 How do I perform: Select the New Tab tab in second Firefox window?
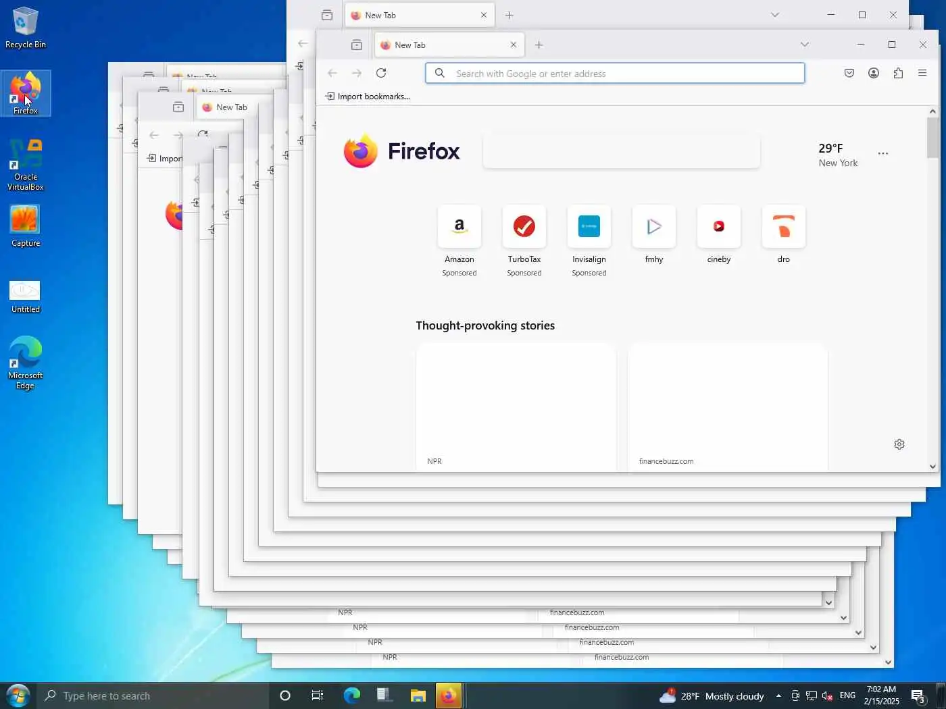click(418, 15)
